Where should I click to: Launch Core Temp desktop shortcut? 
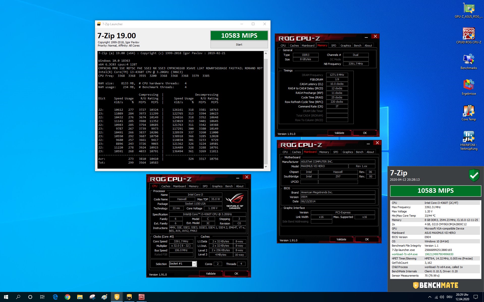pos(469,113)
